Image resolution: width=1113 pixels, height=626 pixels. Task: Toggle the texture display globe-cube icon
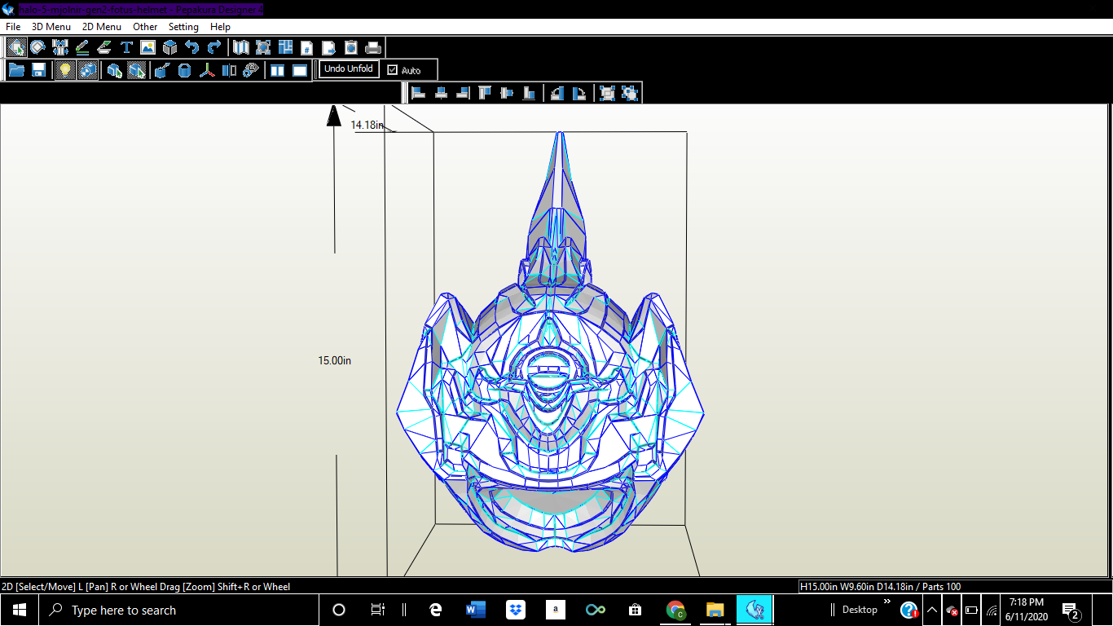(x=87, y=70)
